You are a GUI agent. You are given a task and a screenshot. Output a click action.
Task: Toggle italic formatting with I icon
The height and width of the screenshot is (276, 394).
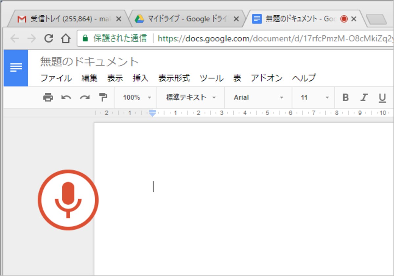pos(364,97)
